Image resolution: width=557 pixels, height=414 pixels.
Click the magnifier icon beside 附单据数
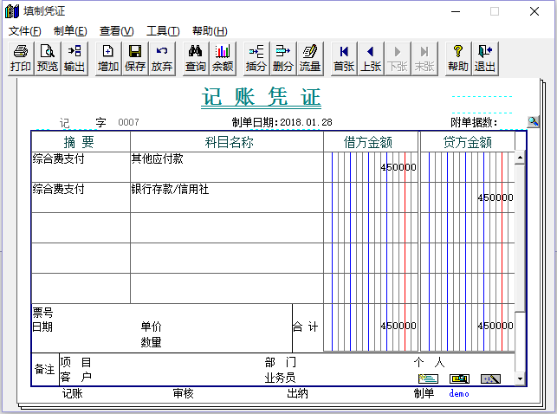pyautogui.click(x=534, y=122)
